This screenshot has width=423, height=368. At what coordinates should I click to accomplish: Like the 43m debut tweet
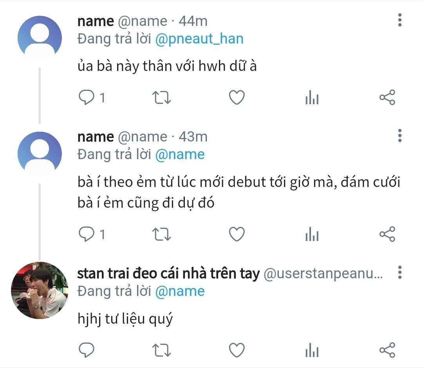tap(237, 234)
